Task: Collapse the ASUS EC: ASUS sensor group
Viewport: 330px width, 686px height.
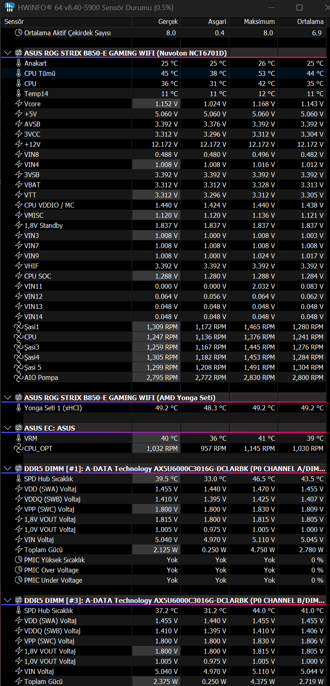Action: pos(7,428)
